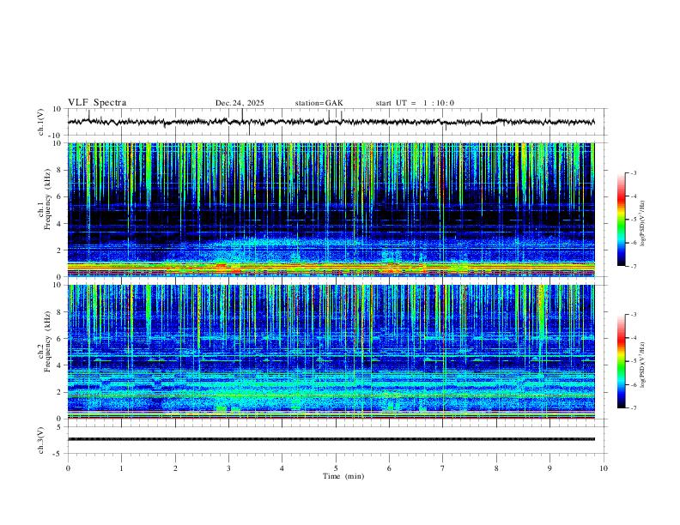Click the "-5" value on ch.1 colorbar
This screenshot has height=525, width=680.
tap(634, 220)
